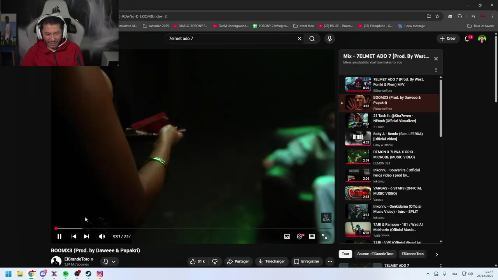Go to the previous video in the mix
The image size is (498, 280).
click(74, 236)
